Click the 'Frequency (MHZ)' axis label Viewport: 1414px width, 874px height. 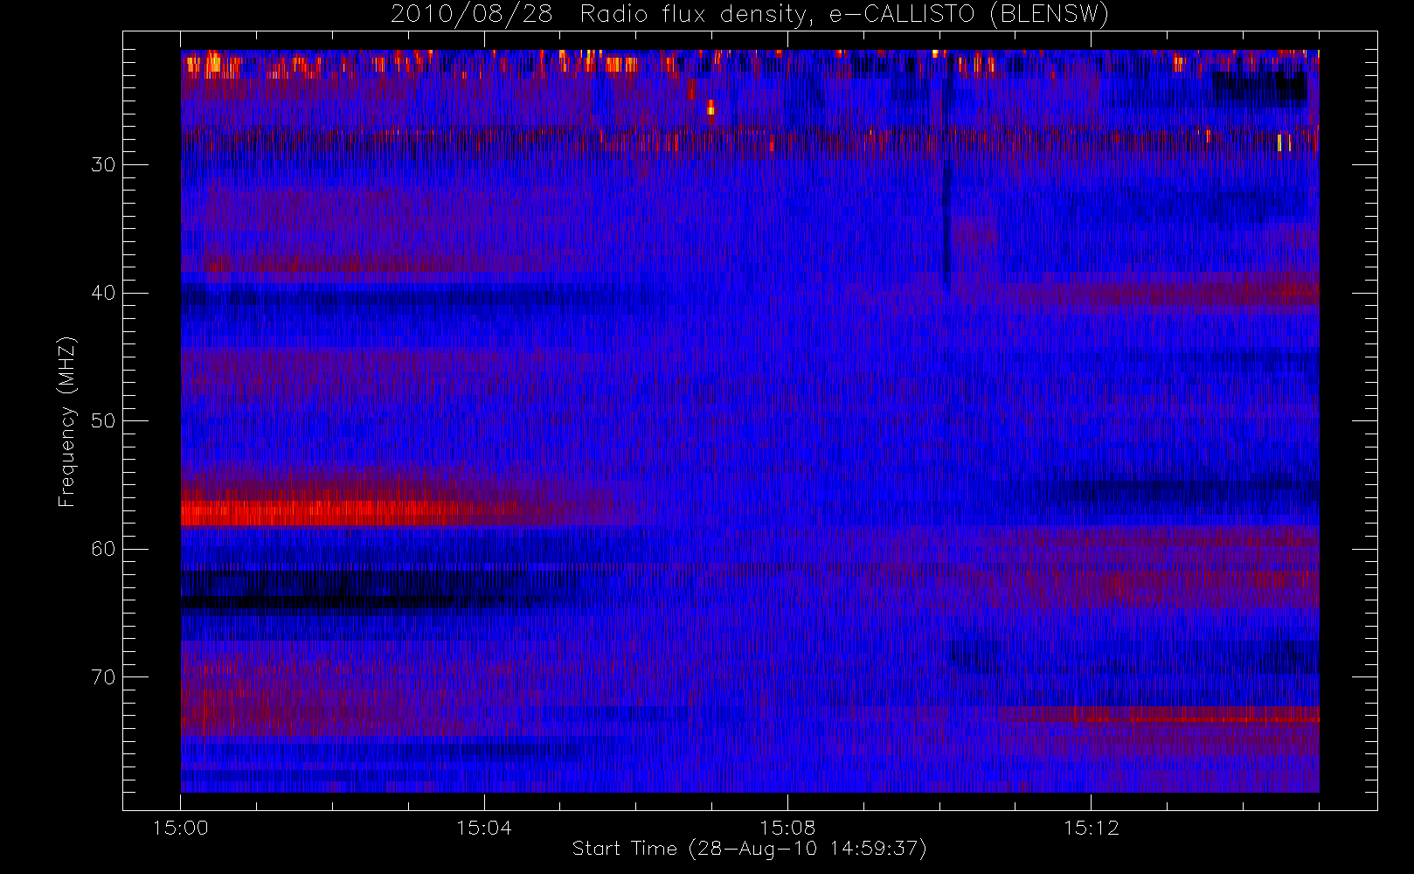66,421
